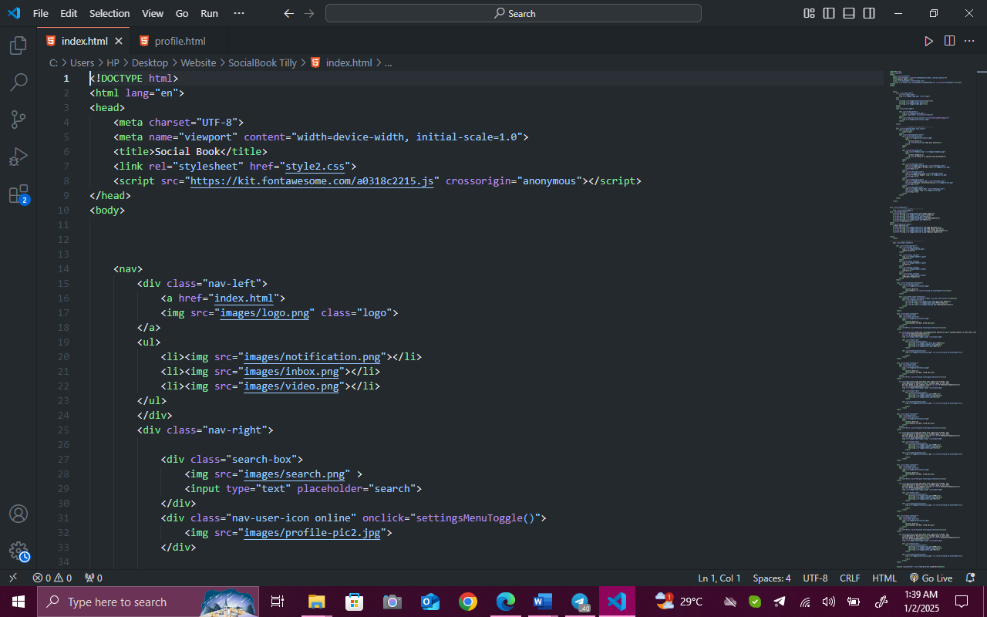The height and width of the screenshot is (617, 987).
Task: Follow the images/notification.png link
Action: point(312,357)
